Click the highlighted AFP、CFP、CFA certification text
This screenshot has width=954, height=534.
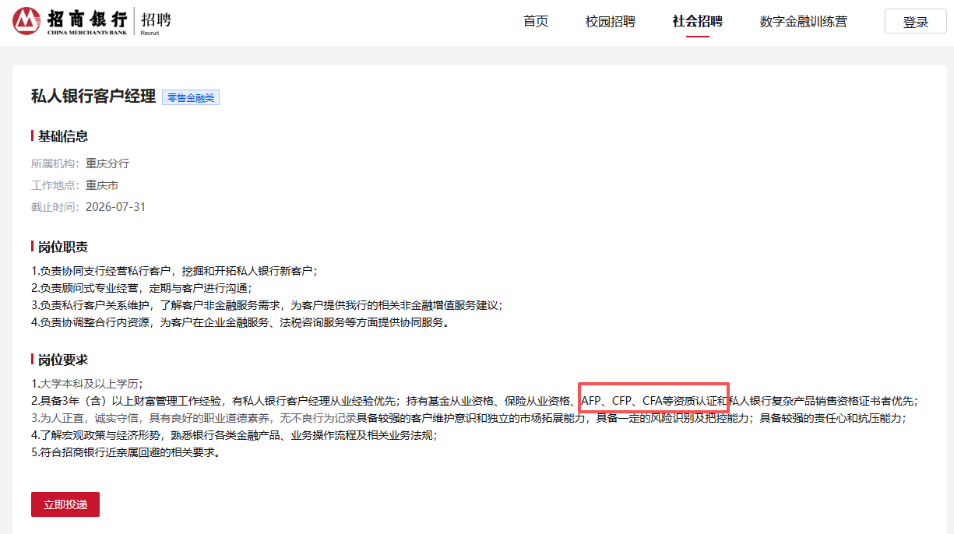[x=653, y=401]
